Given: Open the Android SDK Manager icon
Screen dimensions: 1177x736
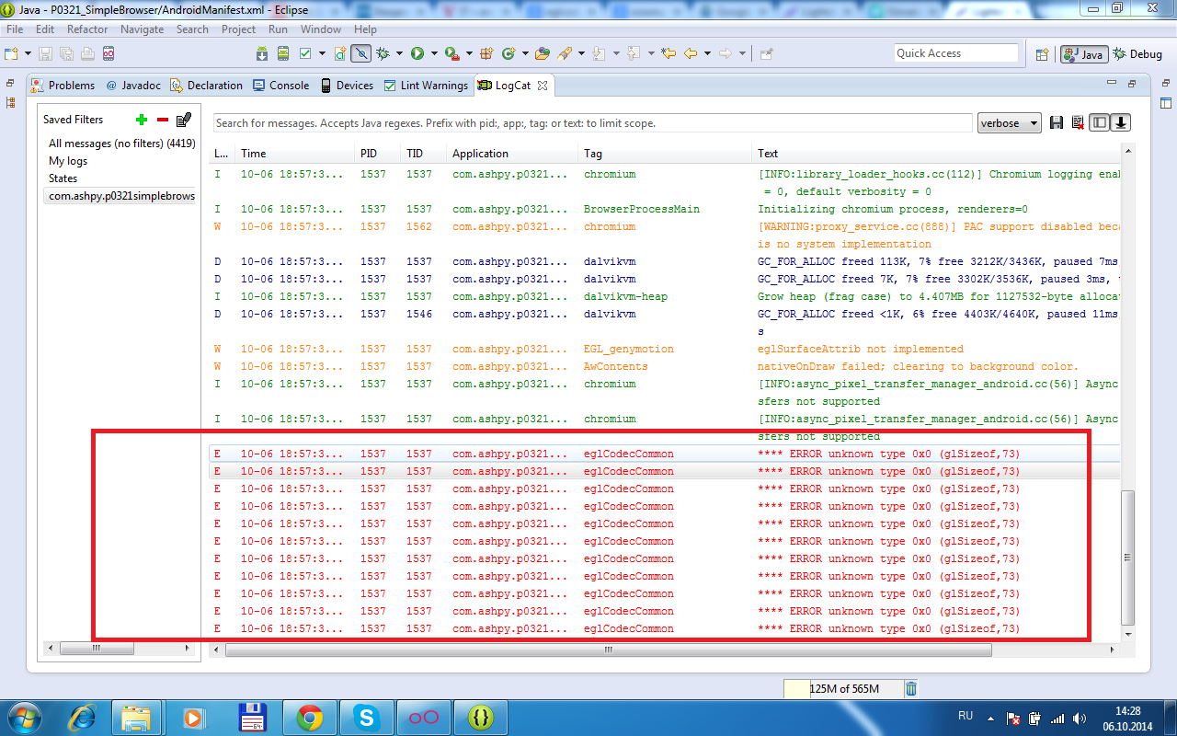Looking at the screenshot, I should point(262,53).
